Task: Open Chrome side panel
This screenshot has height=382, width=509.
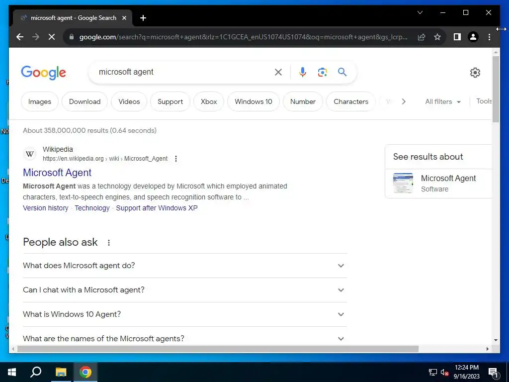Action: point(457,37)
